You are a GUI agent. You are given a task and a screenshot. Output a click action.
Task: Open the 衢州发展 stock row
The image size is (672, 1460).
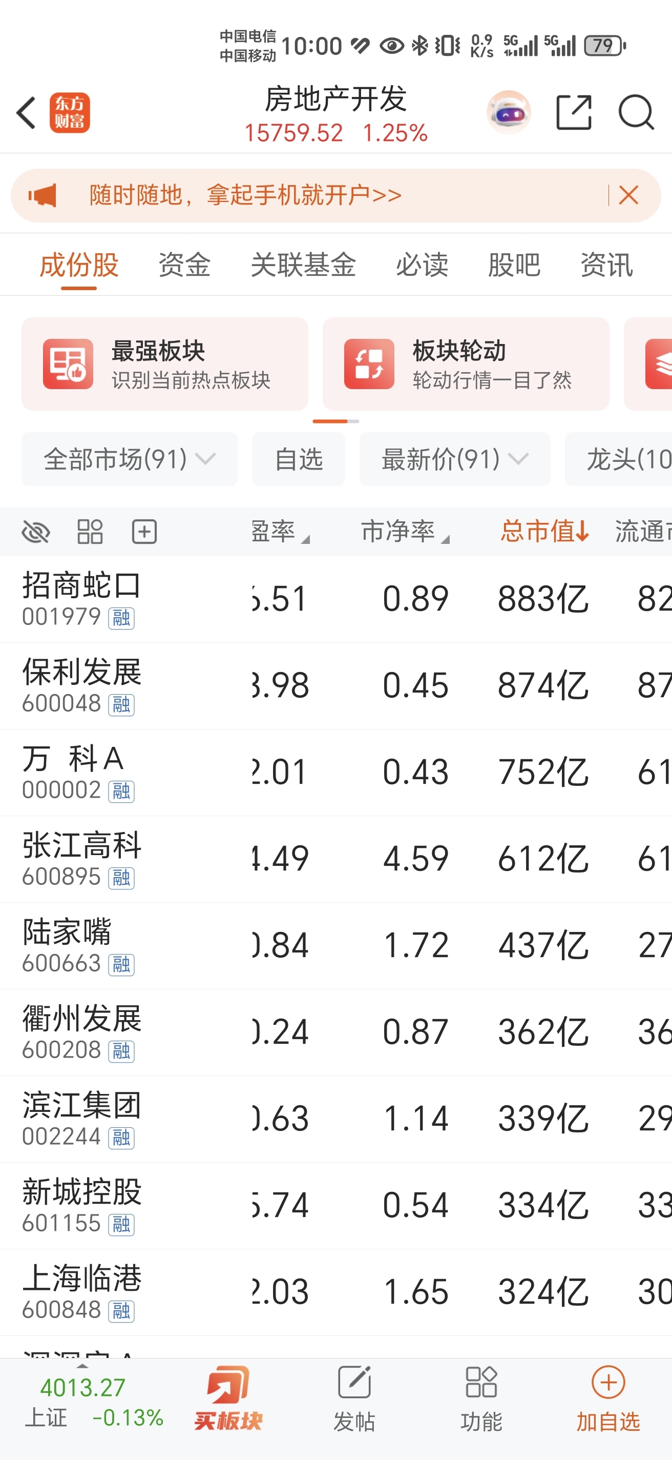pyautogui.click(x=335, y=1032)
